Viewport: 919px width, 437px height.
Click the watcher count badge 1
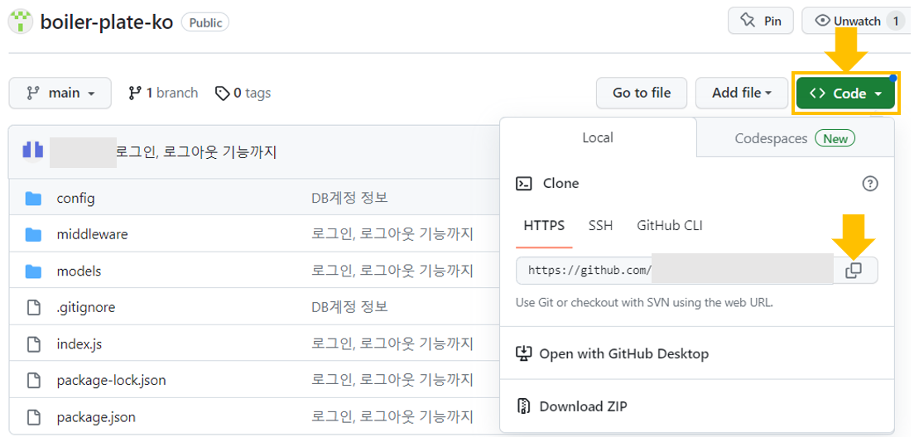pos(895,21)
